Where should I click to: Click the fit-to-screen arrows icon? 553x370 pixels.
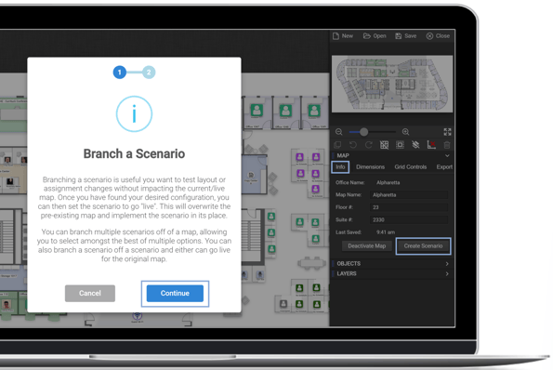[447, 132]
